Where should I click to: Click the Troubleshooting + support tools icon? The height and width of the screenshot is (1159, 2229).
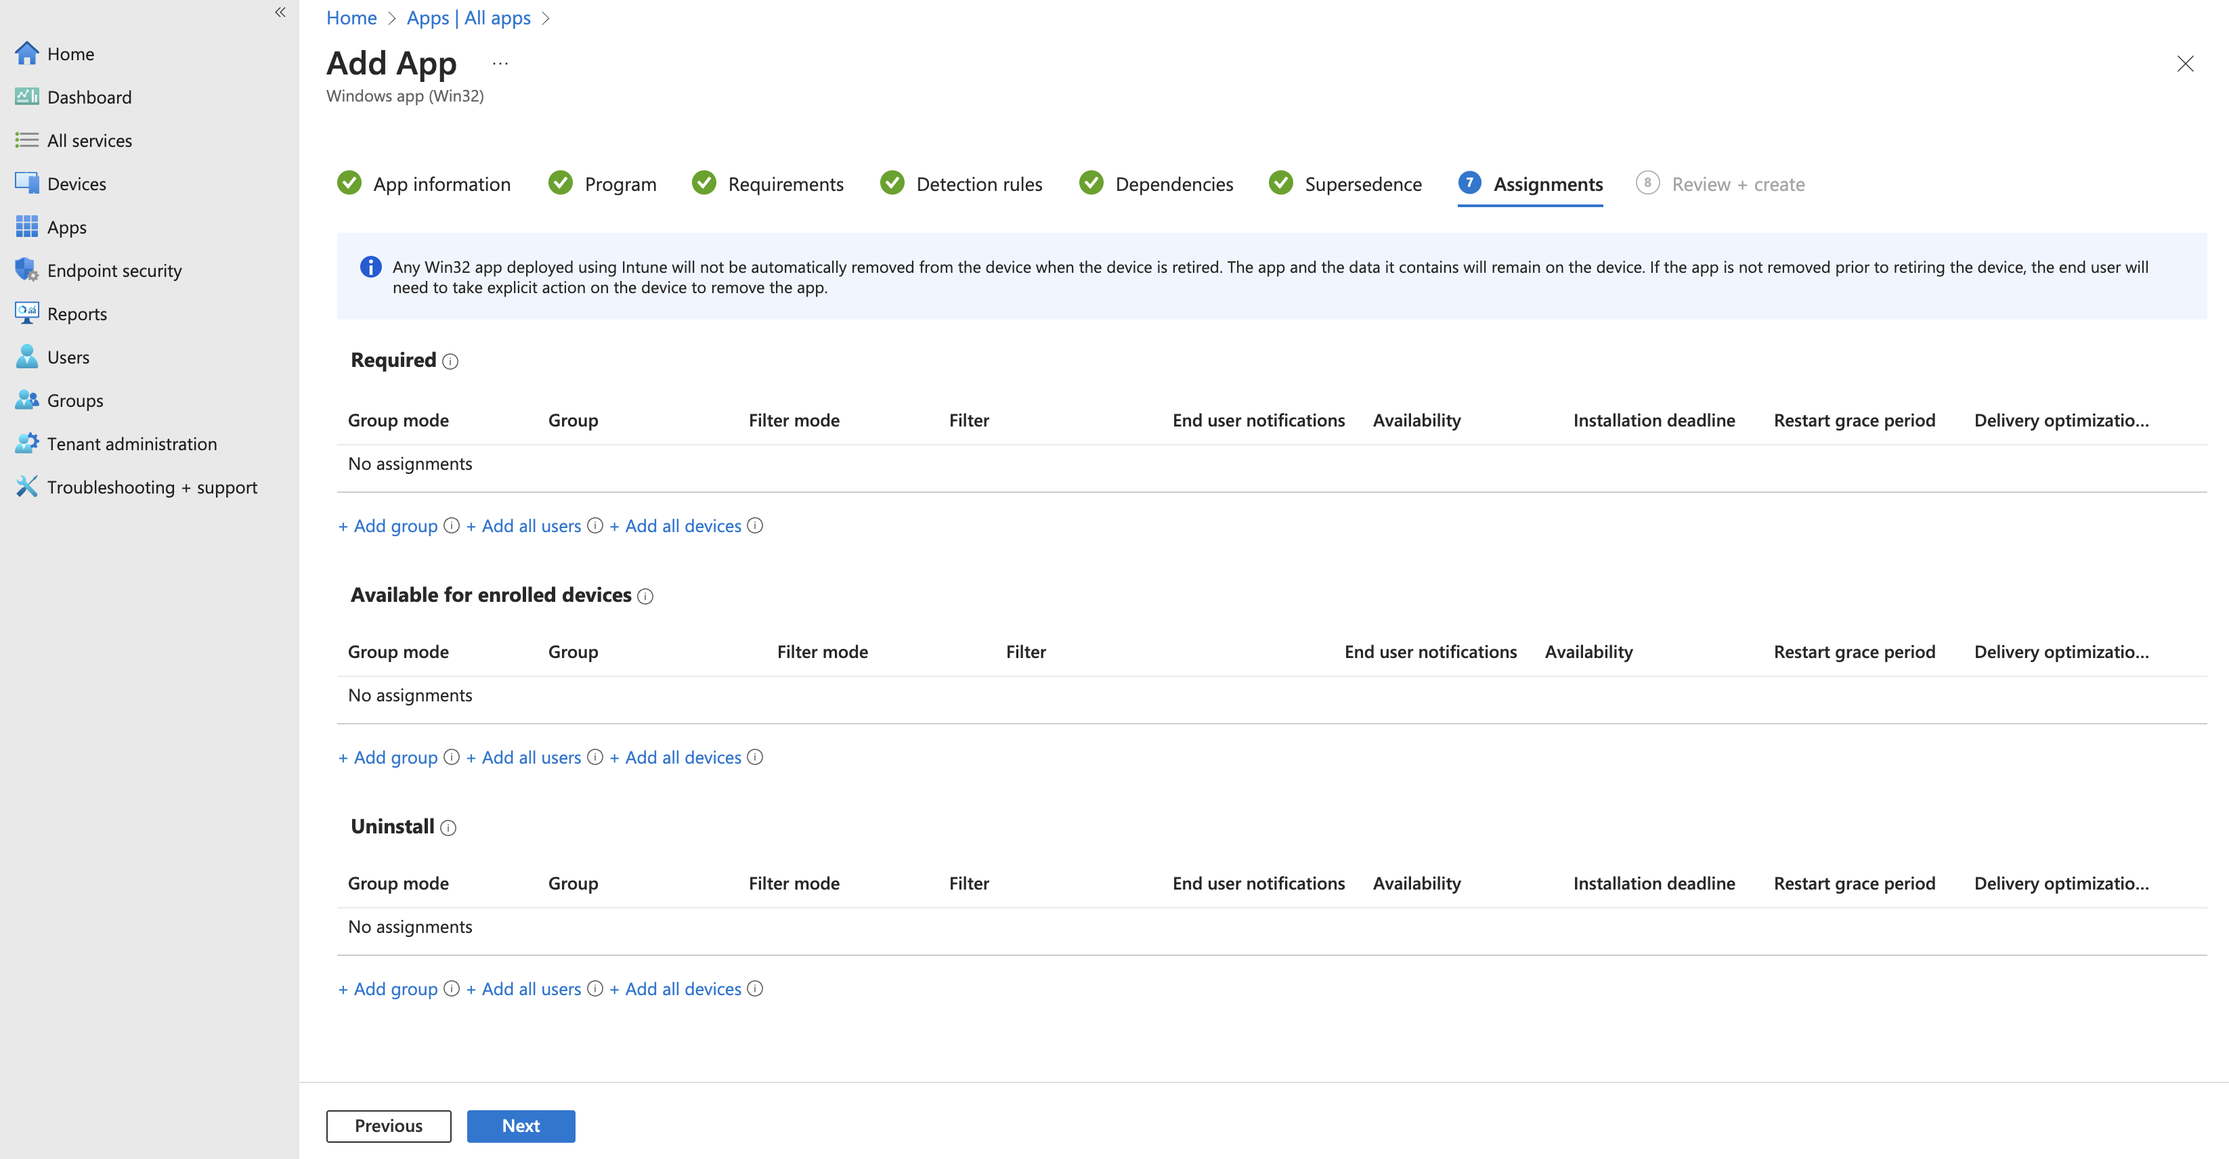[x=27, y=487]
